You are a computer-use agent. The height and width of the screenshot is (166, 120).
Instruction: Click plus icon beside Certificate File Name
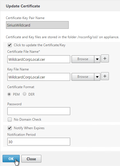pyautogui.click(x=105, y=58)
